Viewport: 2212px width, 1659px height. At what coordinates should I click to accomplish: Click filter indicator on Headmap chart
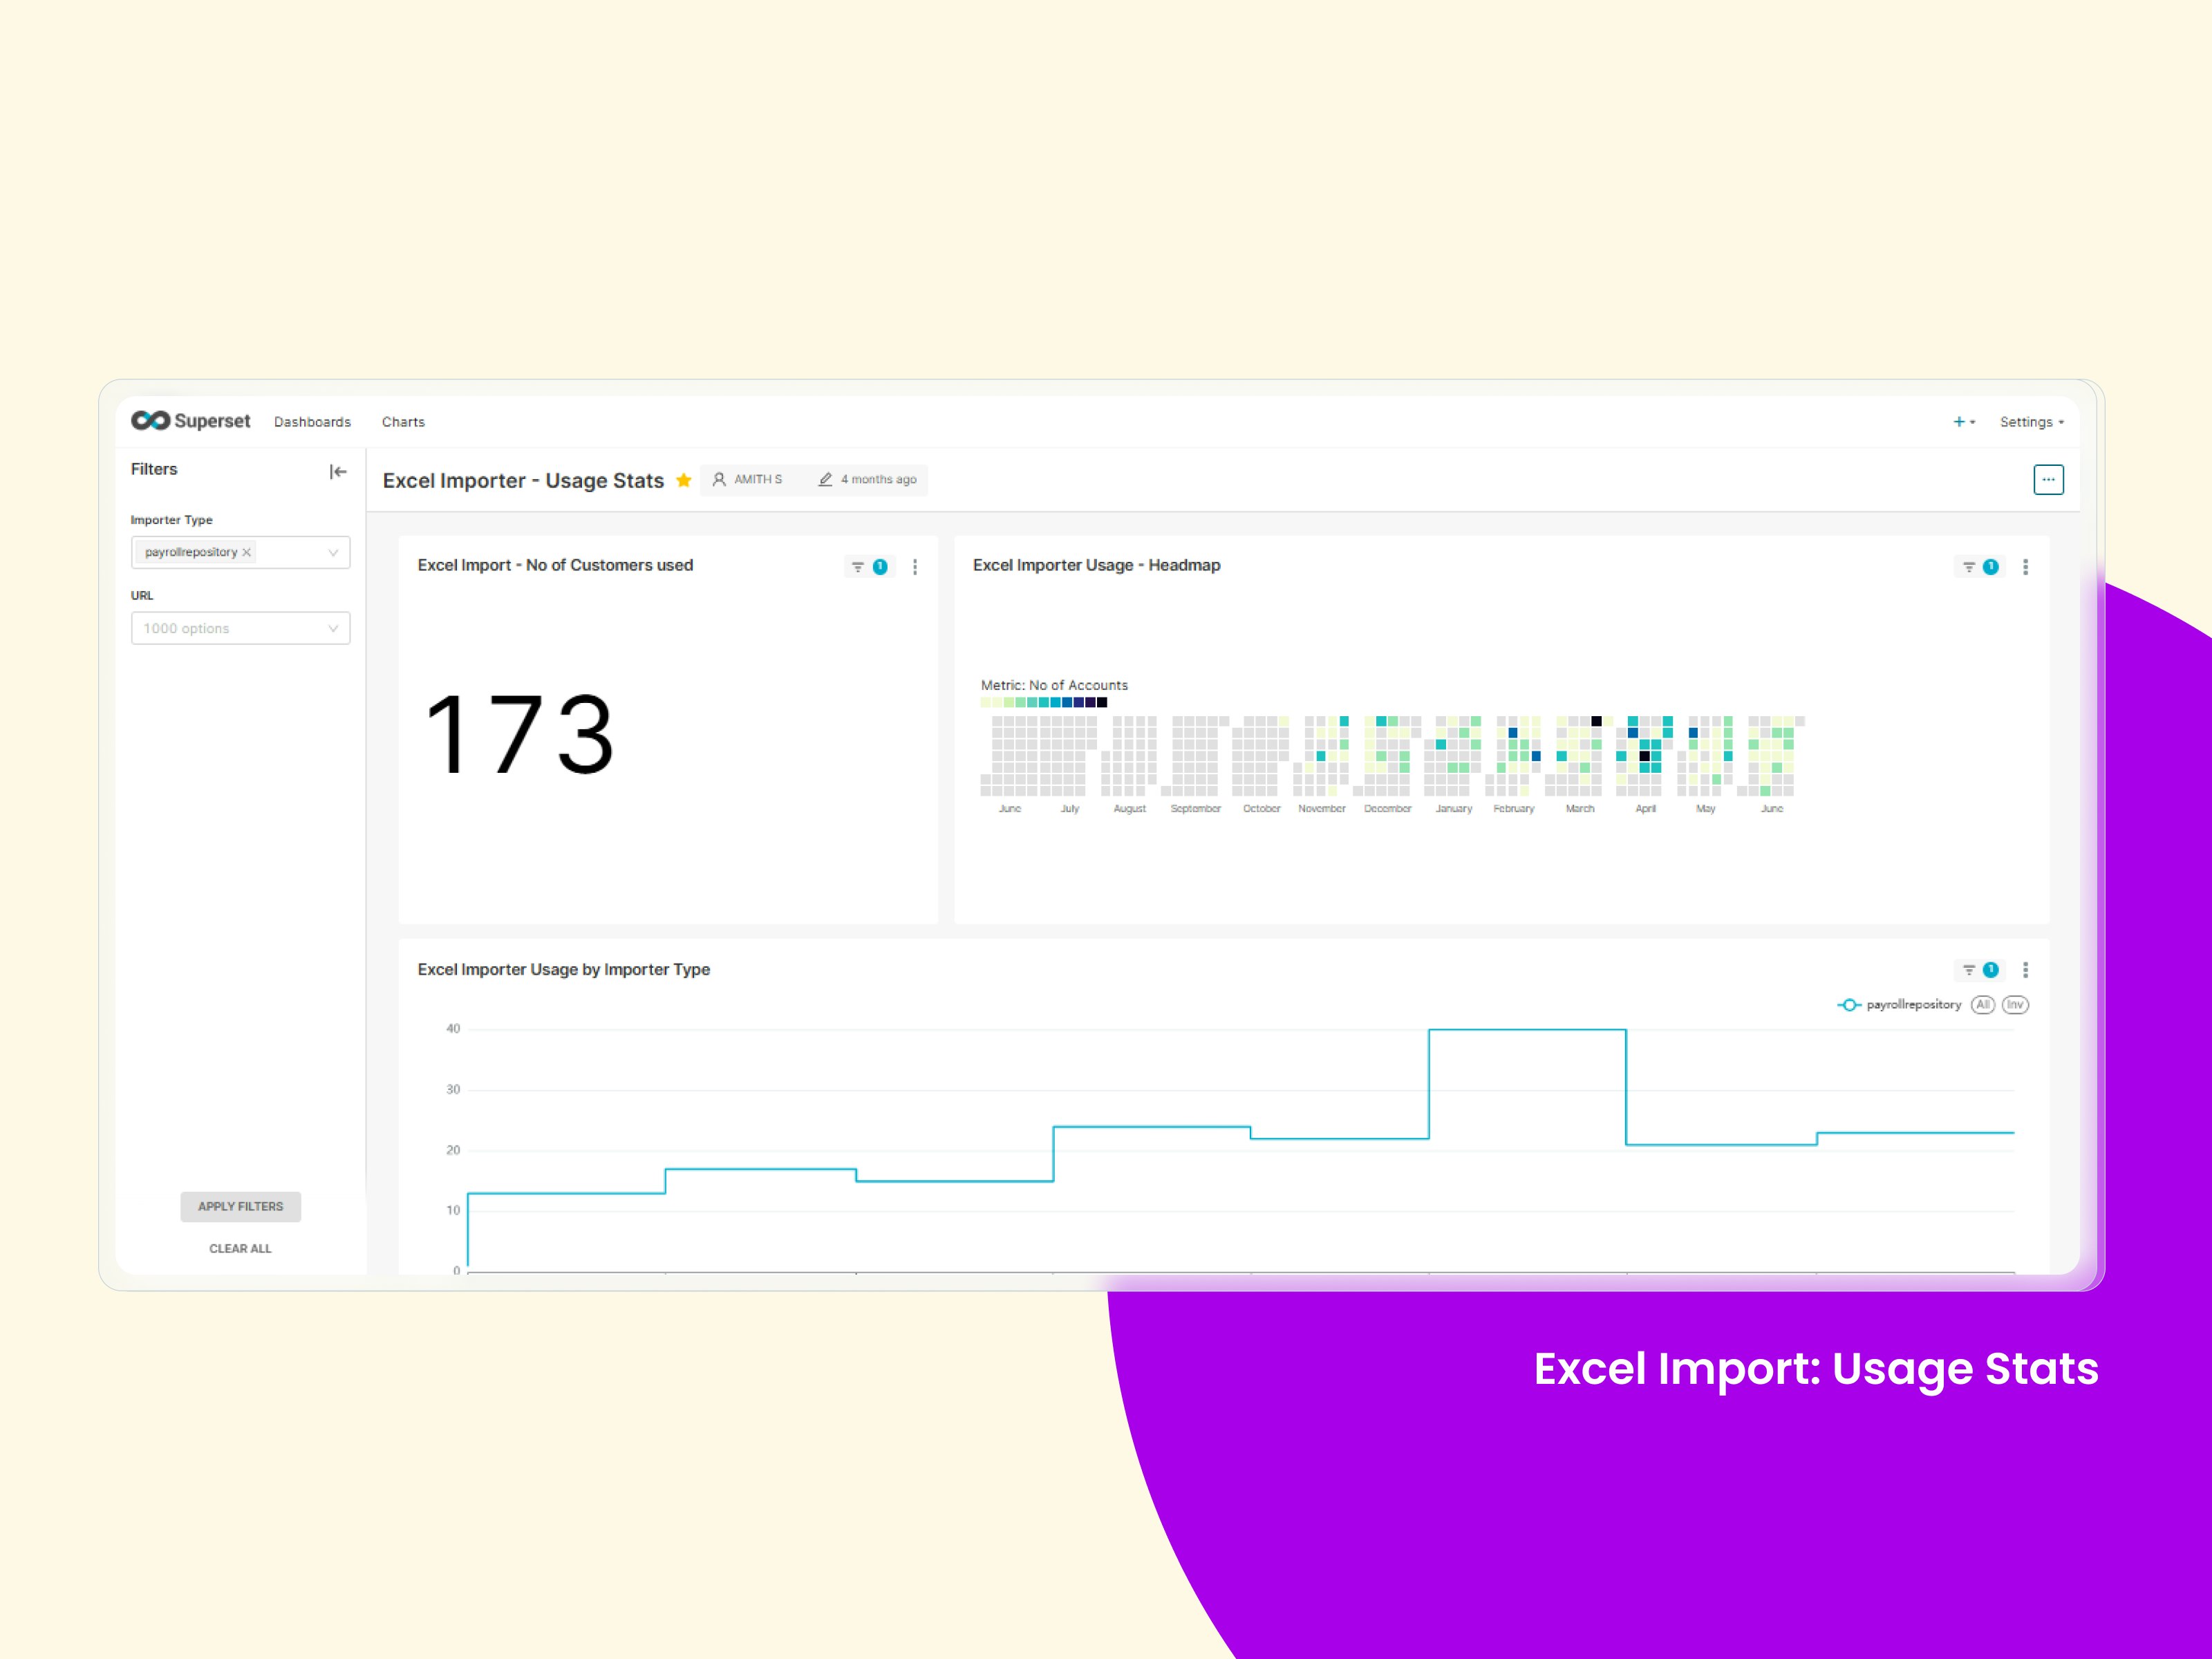point(1979,567)
